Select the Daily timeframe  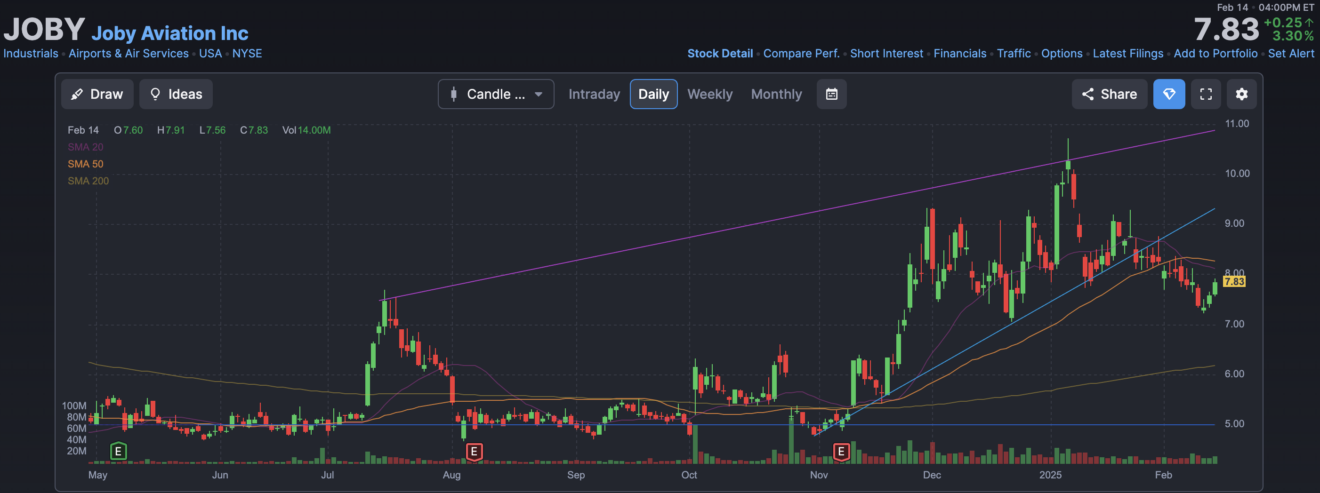pyautogui.click(x=653, y=94)
